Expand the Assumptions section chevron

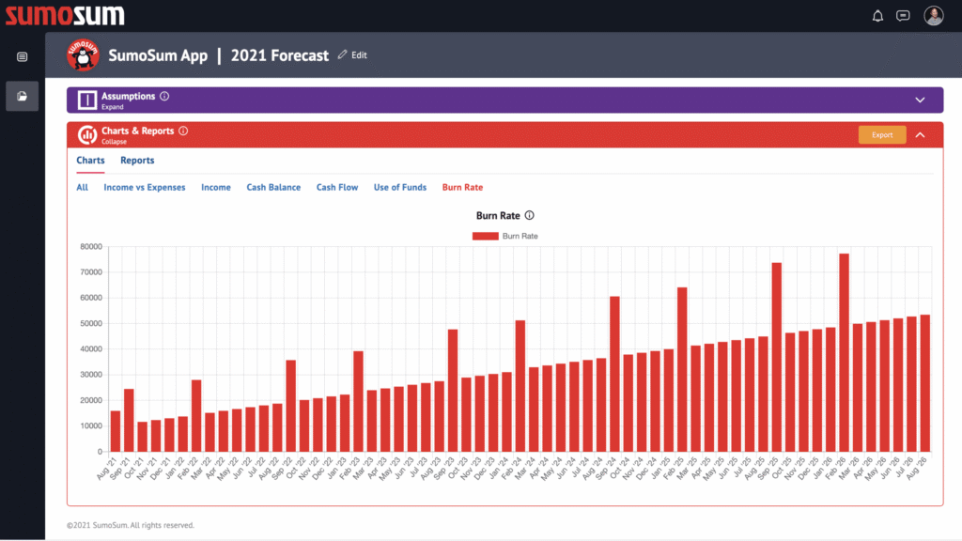(x=920, y=100)
